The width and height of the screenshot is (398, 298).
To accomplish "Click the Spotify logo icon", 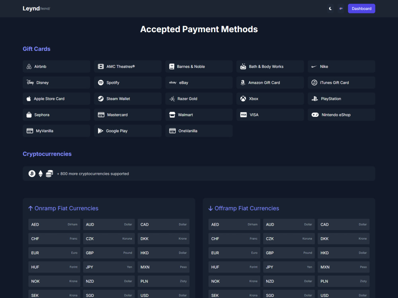I will tap(101, 83).
